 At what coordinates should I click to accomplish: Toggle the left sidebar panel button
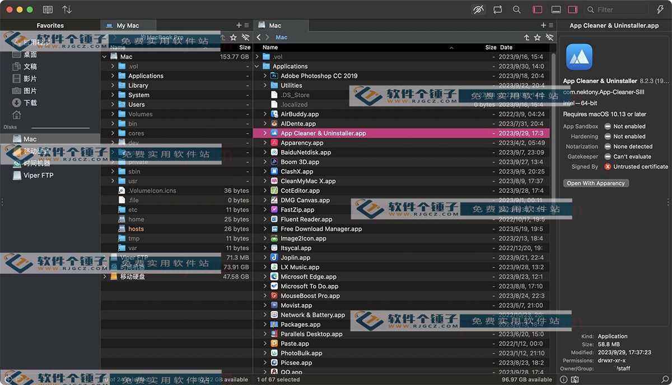click(538, 10)
